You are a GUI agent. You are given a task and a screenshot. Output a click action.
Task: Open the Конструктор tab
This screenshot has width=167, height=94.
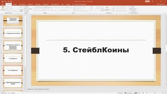(x=22, y=4)
